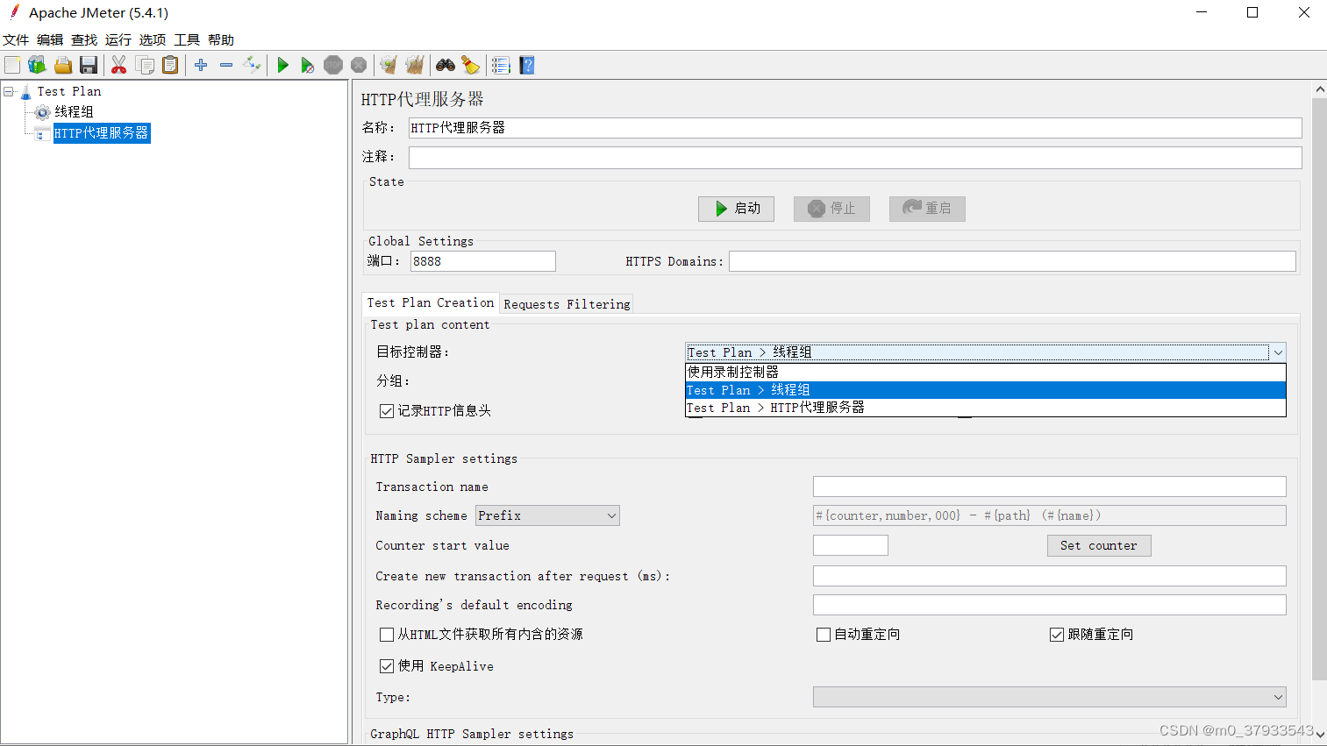Uncheck 跟随重定向 checkbox

1057,635
